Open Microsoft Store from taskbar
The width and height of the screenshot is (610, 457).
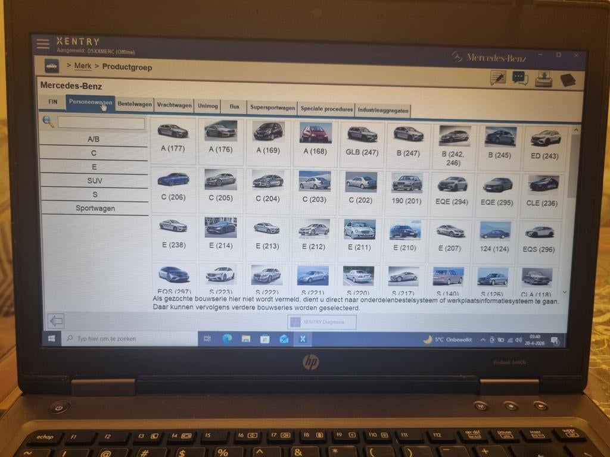(x=265, y=339)
